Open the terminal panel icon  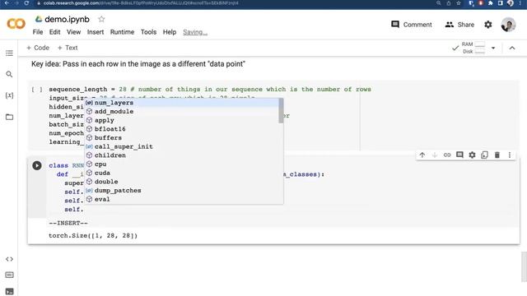pos(9,291)
